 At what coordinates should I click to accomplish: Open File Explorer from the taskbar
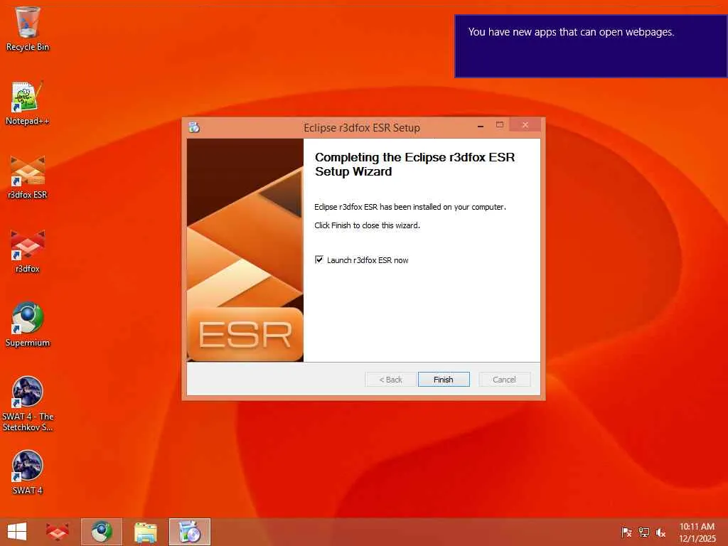[x=145, y=532]
